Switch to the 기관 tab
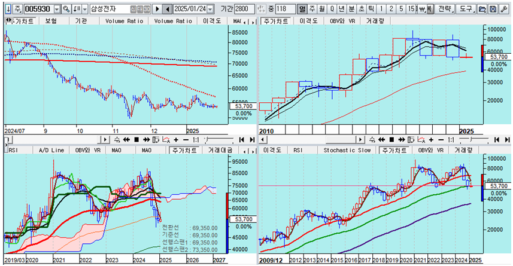The width and height of the screenshot is (513, 266). tap(81, 21)
